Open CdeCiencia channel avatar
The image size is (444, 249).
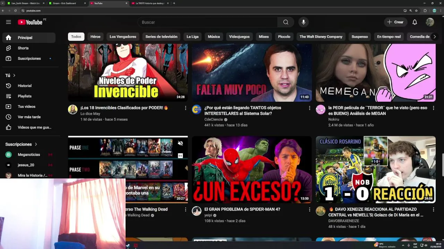pyautogui.click(x=197, y=110)
